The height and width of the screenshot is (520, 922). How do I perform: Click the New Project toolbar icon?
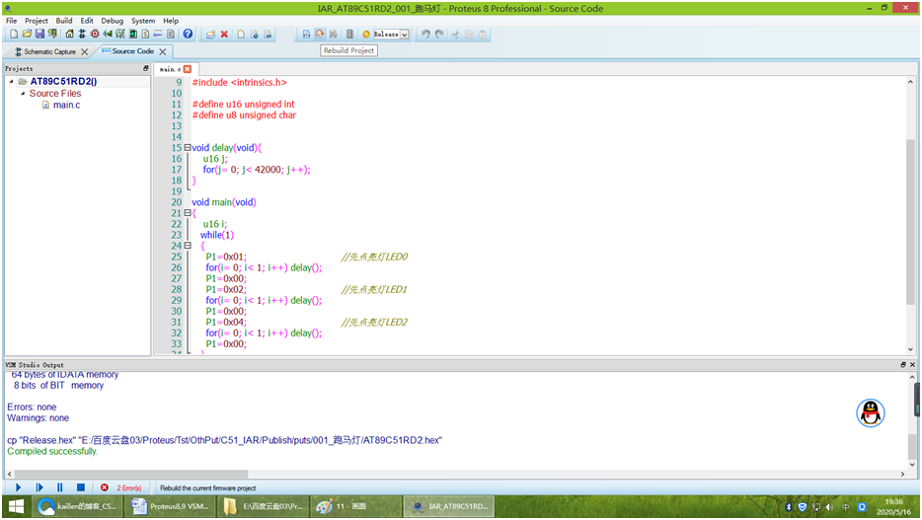tap(14, 35)
